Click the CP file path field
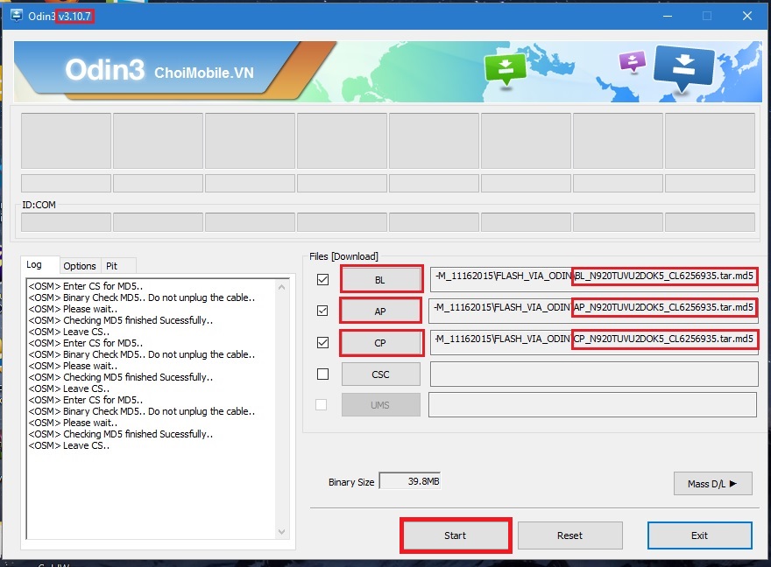 594,342
